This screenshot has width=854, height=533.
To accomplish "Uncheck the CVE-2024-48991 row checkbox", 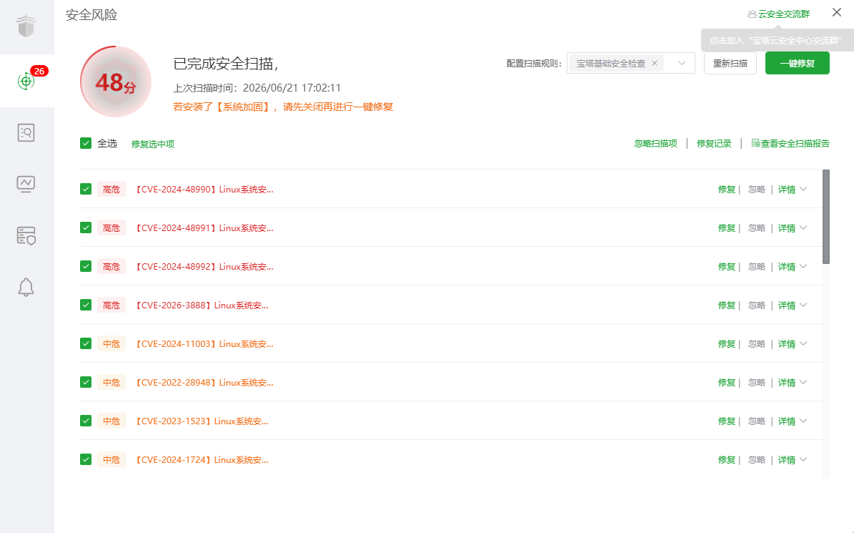I will [x=86, y=228].
